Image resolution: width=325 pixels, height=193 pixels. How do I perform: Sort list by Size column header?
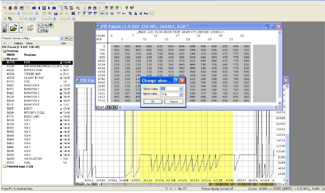coord(64,43)
